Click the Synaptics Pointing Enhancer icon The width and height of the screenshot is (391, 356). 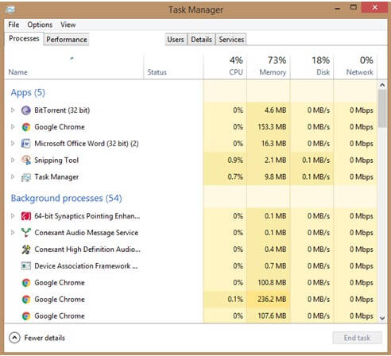[x=26, y=216]
